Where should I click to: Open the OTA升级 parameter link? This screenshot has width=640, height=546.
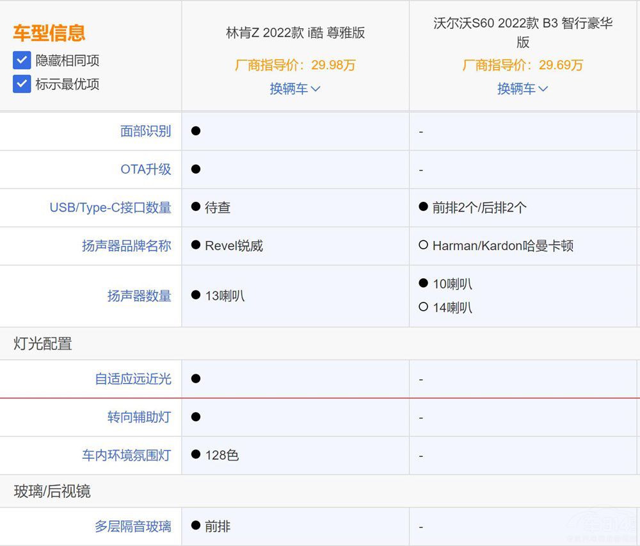145,169
